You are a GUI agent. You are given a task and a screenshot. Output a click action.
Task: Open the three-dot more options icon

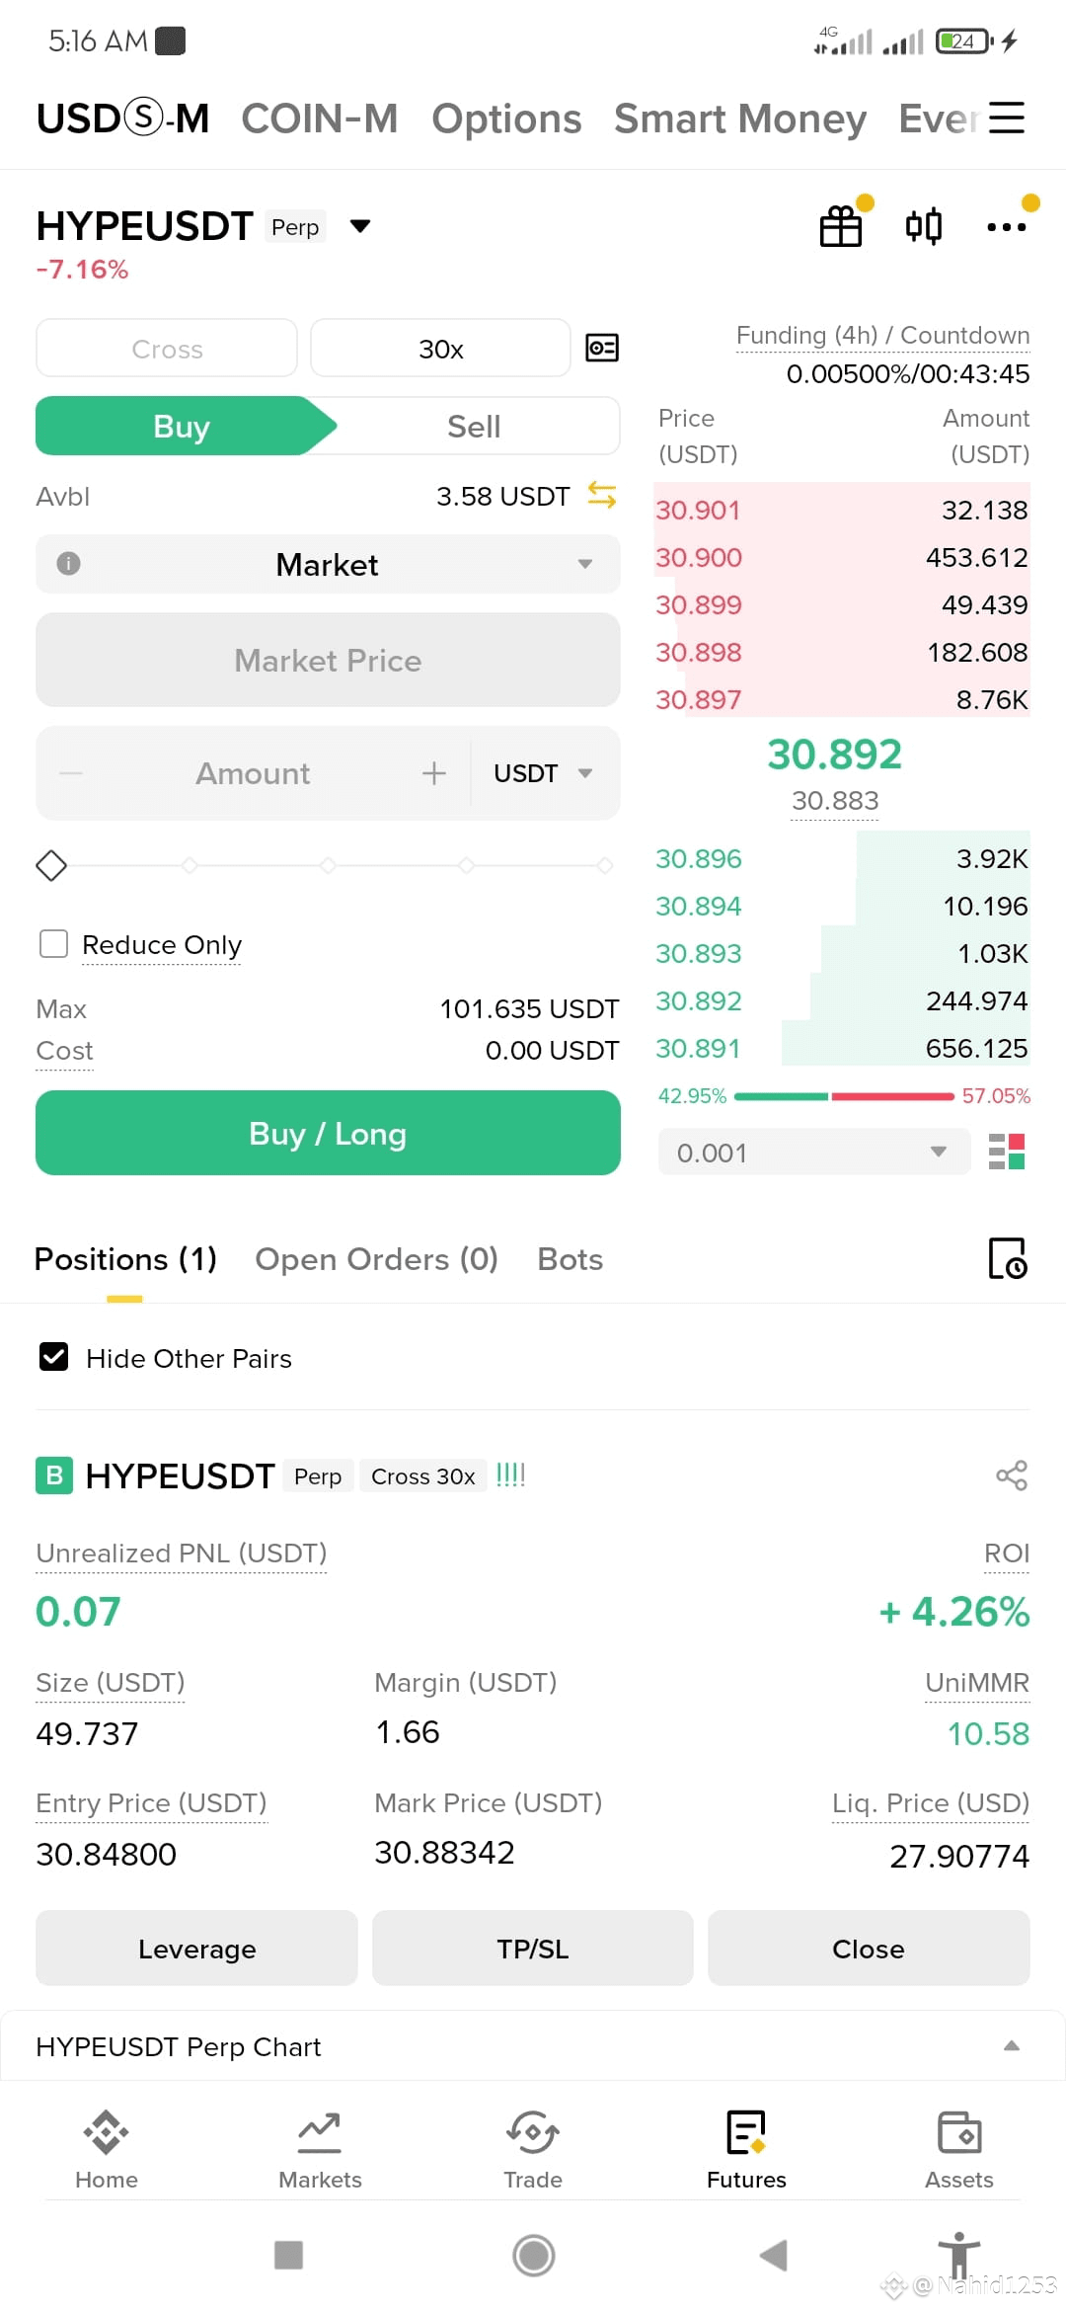1007,227
